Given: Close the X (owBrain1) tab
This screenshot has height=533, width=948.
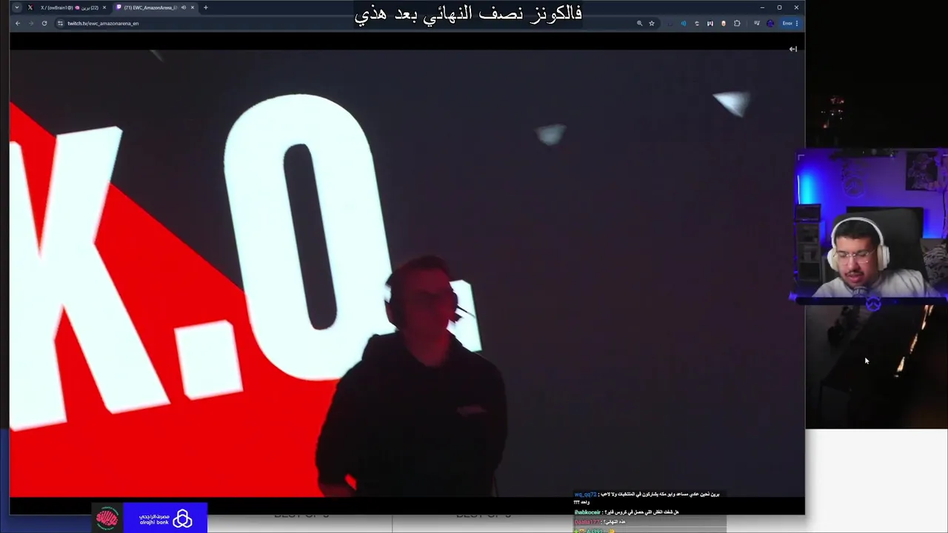Looking at the screenshot, I should pyautogui.click(x=104, y=7).
